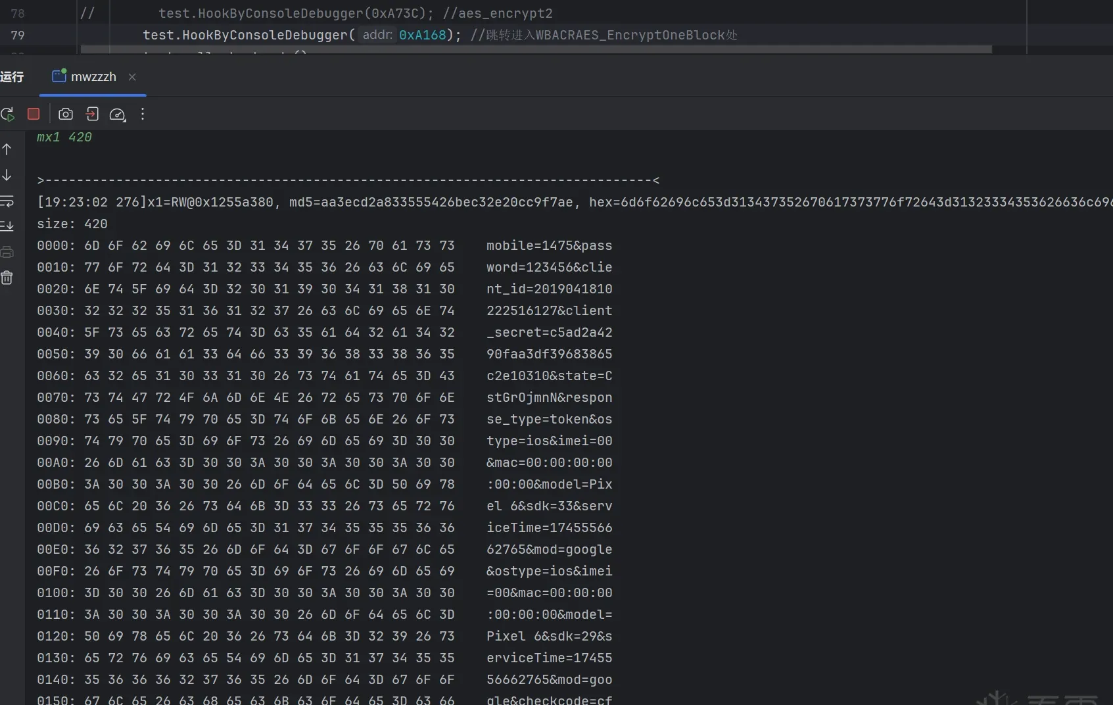Click the "size: 420" output line

(72, 224)
